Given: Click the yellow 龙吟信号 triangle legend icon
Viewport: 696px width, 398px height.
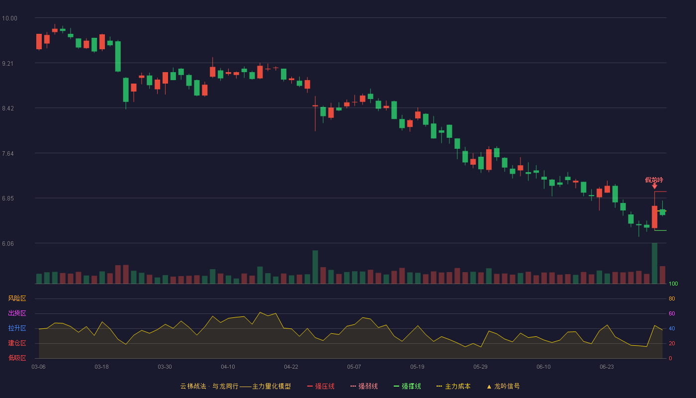Looking at the screenshot, I should click(489, 387).
